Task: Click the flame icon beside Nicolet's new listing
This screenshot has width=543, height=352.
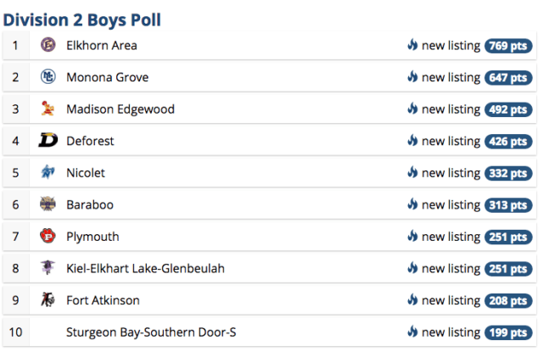Action: 412,172
